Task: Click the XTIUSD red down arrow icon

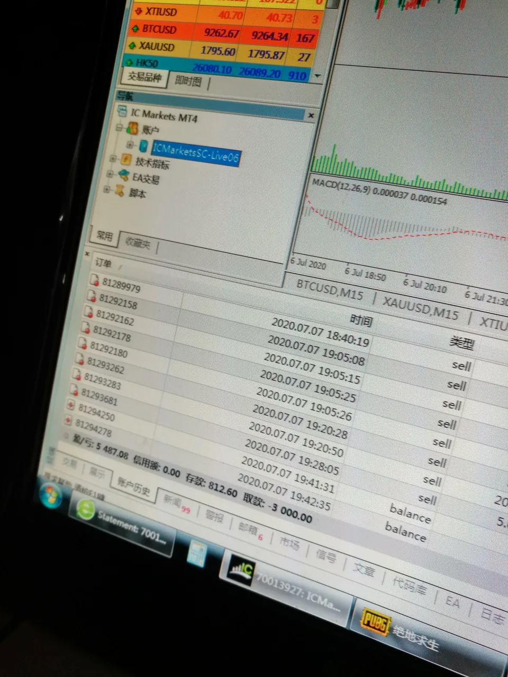Action: pos(139,11)
